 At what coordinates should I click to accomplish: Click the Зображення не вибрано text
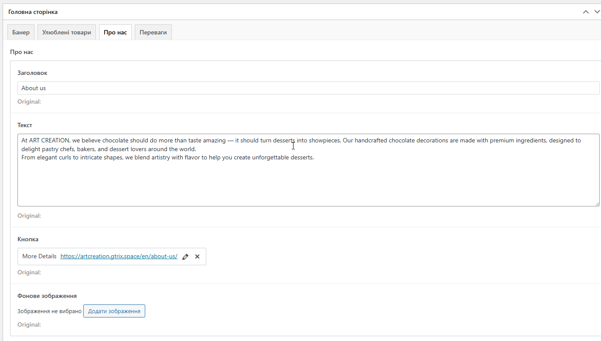[x=49, y=311]
